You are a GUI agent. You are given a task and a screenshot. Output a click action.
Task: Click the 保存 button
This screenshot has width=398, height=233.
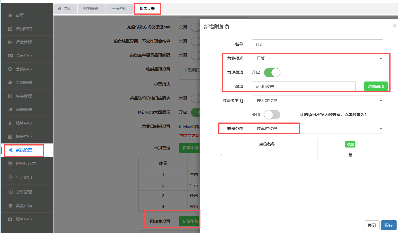pos(389,225)
